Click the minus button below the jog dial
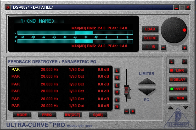The image size is (196, 130). click(163, 48)
